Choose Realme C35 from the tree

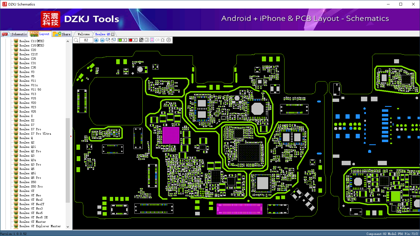28,67
